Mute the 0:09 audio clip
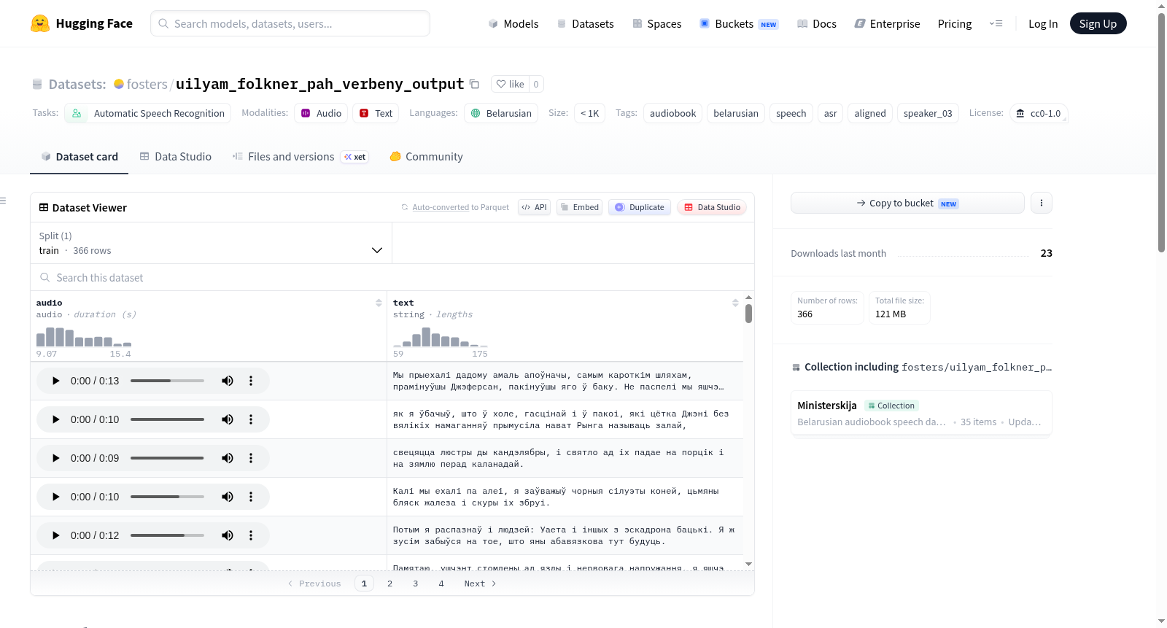This screenshot has width=1167, height=628. click(228, 458)
